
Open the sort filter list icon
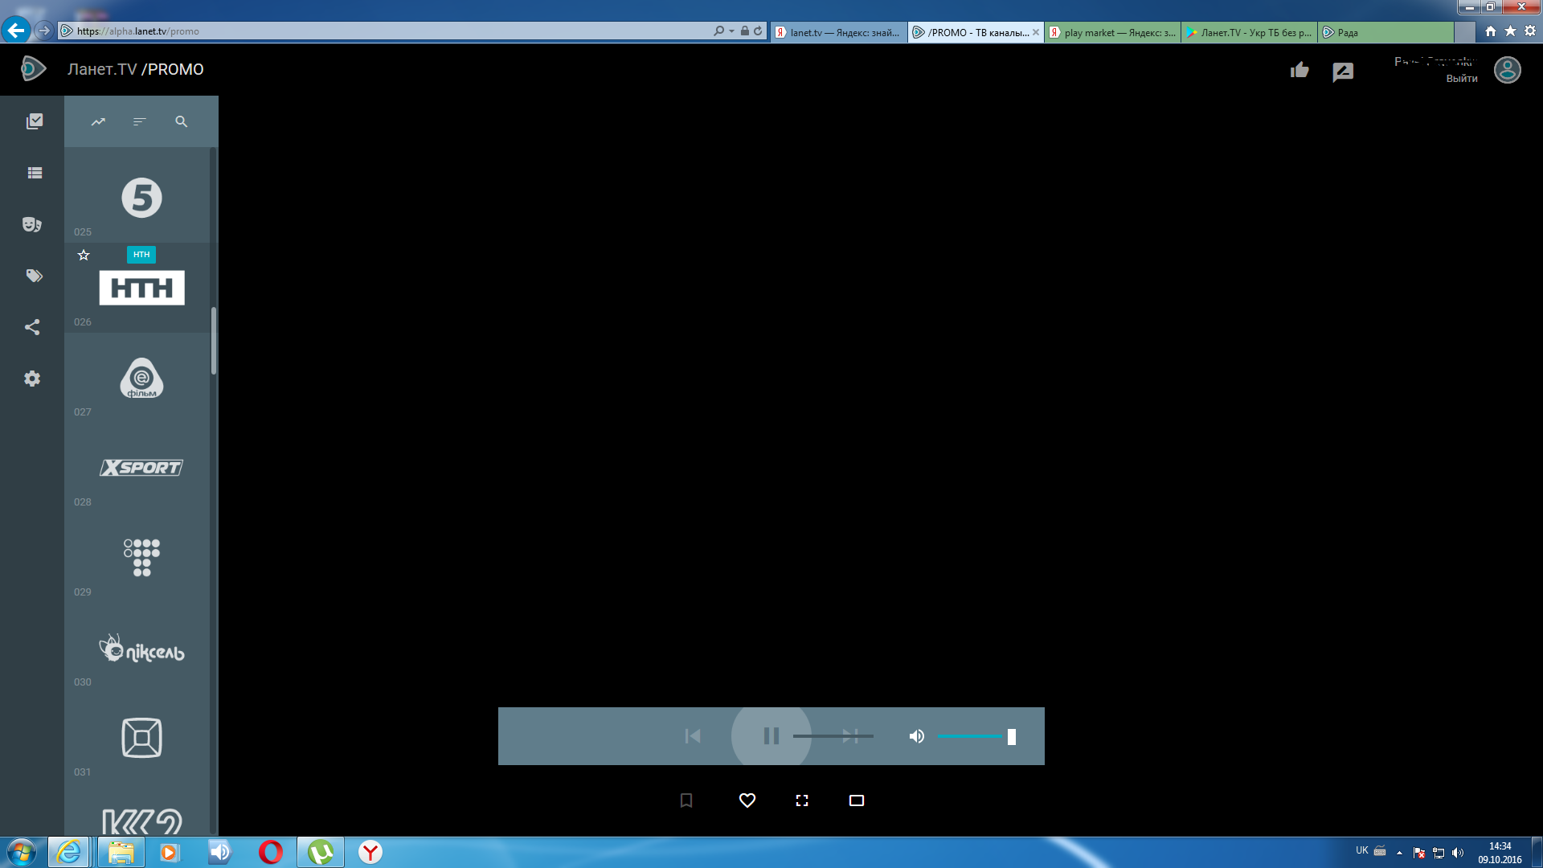140,122
